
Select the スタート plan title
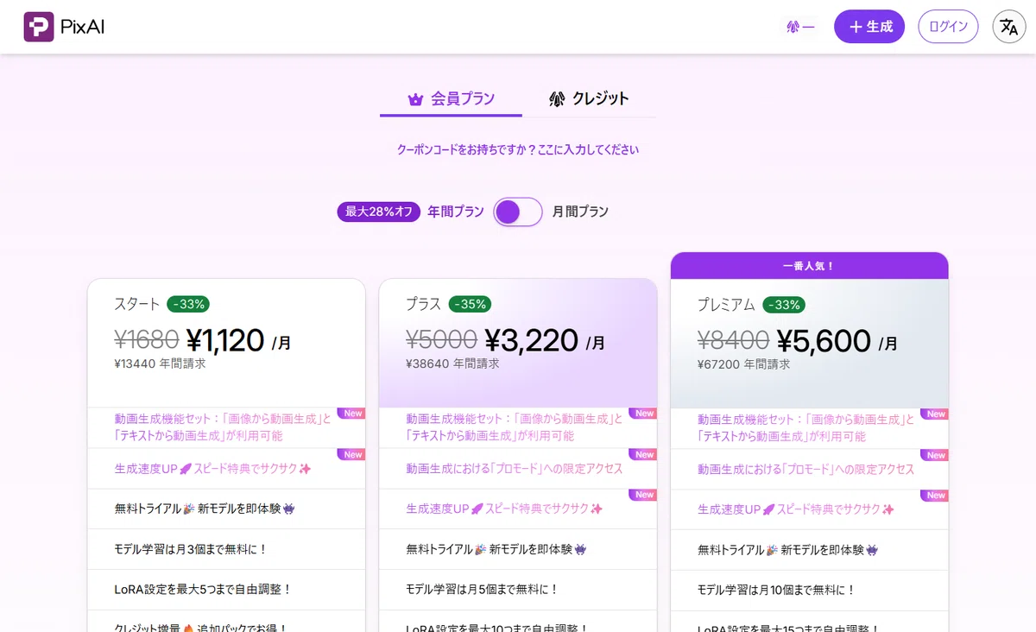click(137, 304)
